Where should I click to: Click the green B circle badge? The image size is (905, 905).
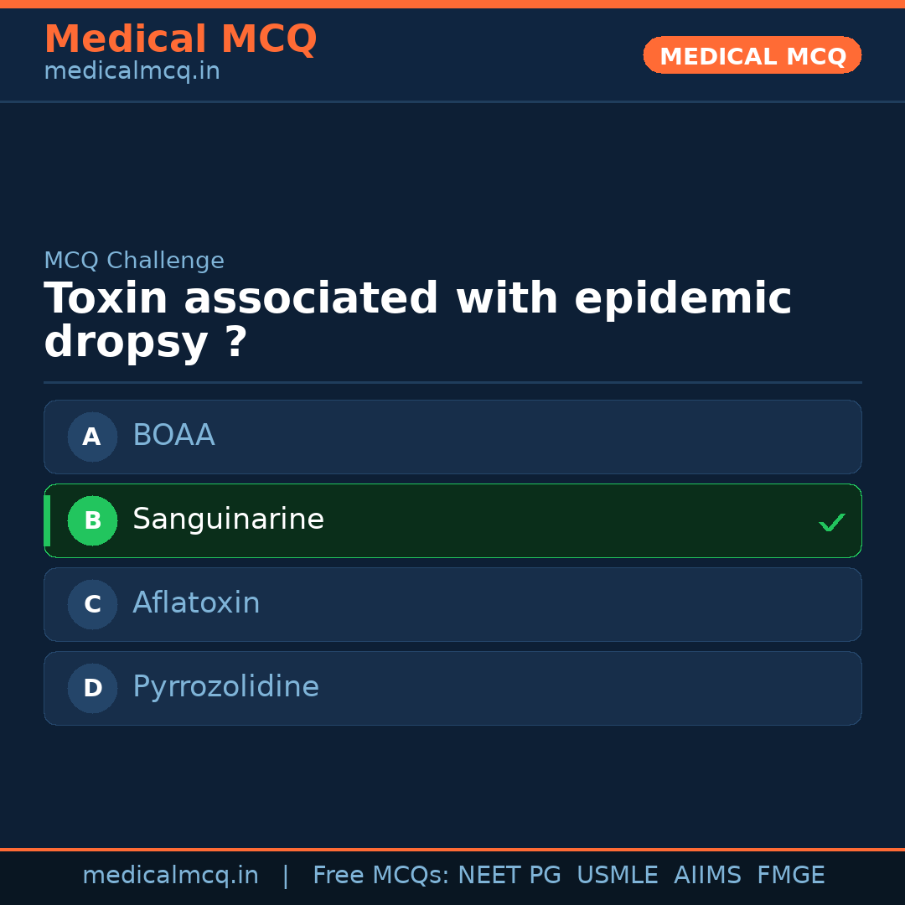92,520
